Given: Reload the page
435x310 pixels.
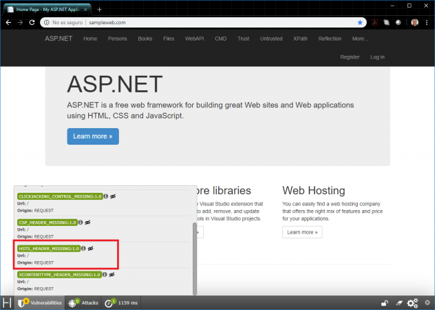Looking at the screenshot, I should coord(32,23).
